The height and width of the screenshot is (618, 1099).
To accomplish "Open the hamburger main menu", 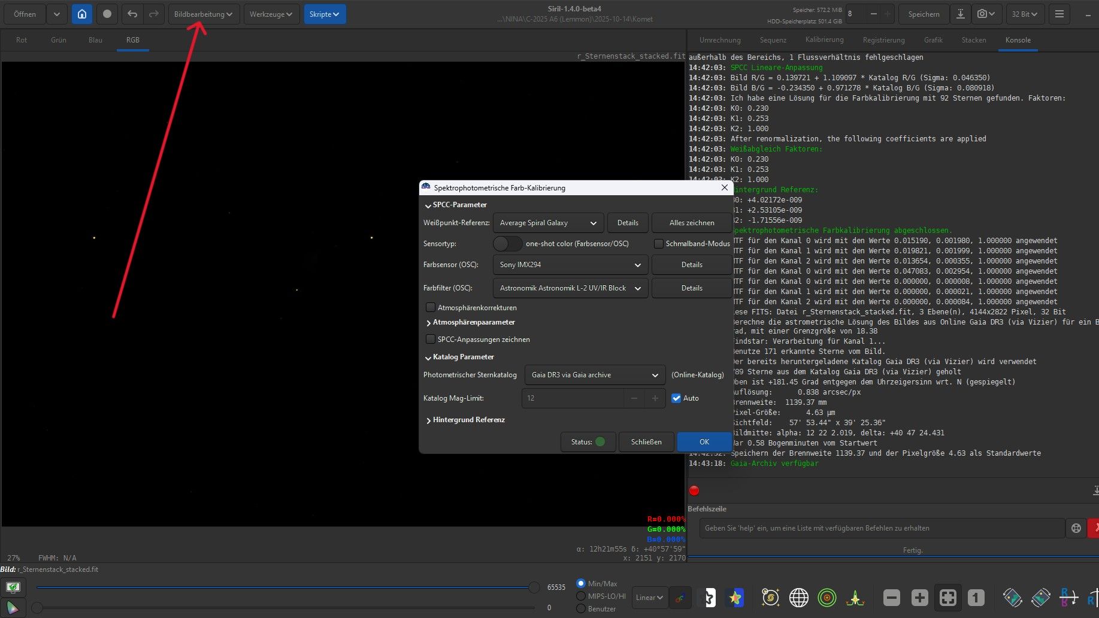I will (1059, 14).
